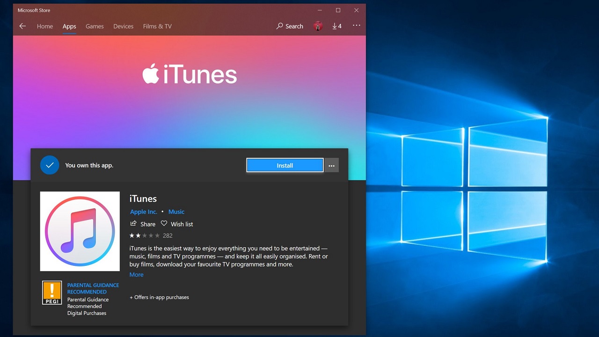Open Search in the Store
Viewport: 599px width, 337px height.
pos(290,26)
